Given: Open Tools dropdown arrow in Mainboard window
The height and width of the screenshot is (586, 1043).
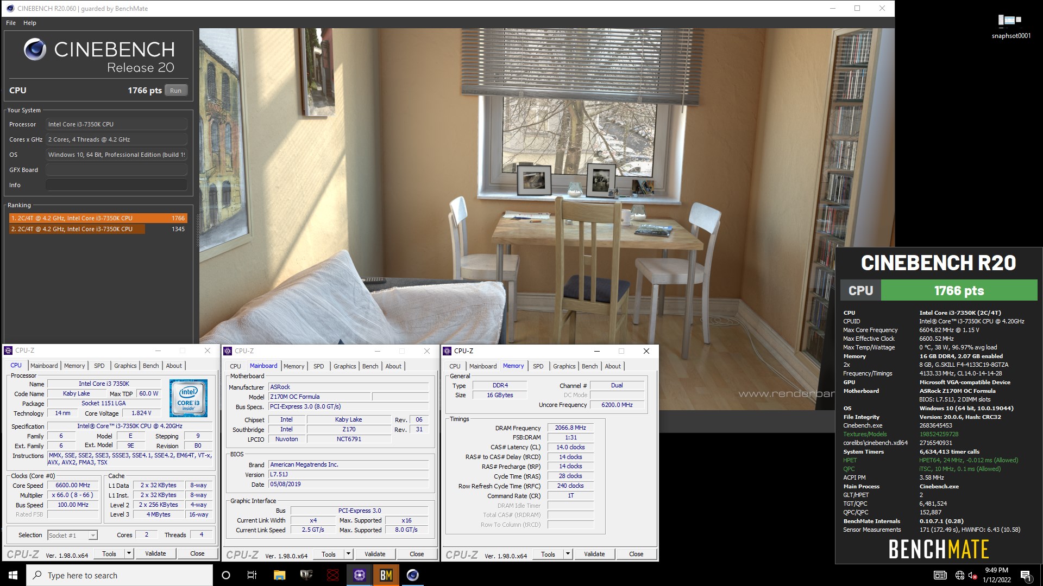Looking at the screenshot, I should click(x=348, y=554).
